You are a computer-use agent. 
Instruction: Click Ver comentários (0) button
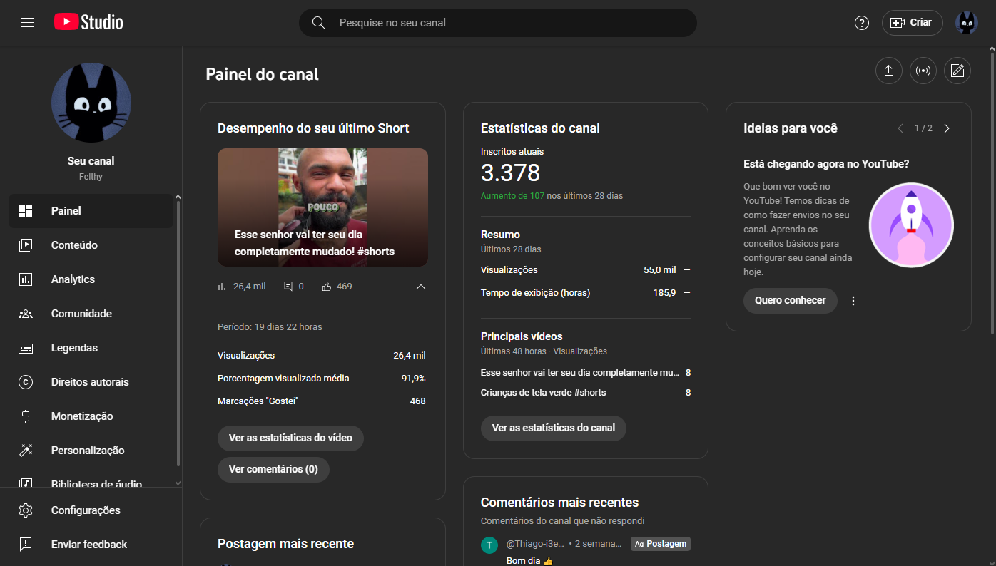click(x=273, y=470)
